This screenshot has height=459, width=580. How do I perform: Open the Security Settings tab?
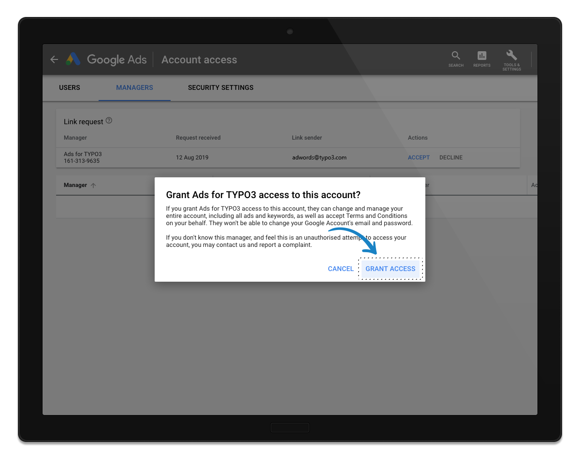(x=220, y=87)
